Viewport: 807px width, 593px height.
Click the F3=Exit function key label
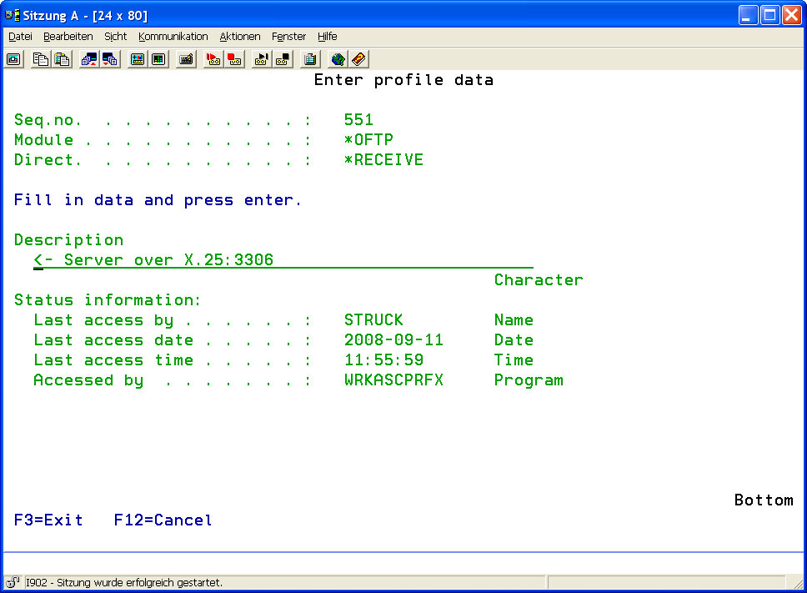[x=48, y=520]
